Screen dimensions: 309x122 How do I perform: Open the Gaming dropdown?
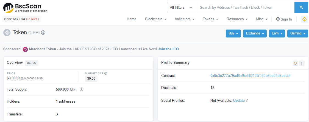click(x=298, y=33)
